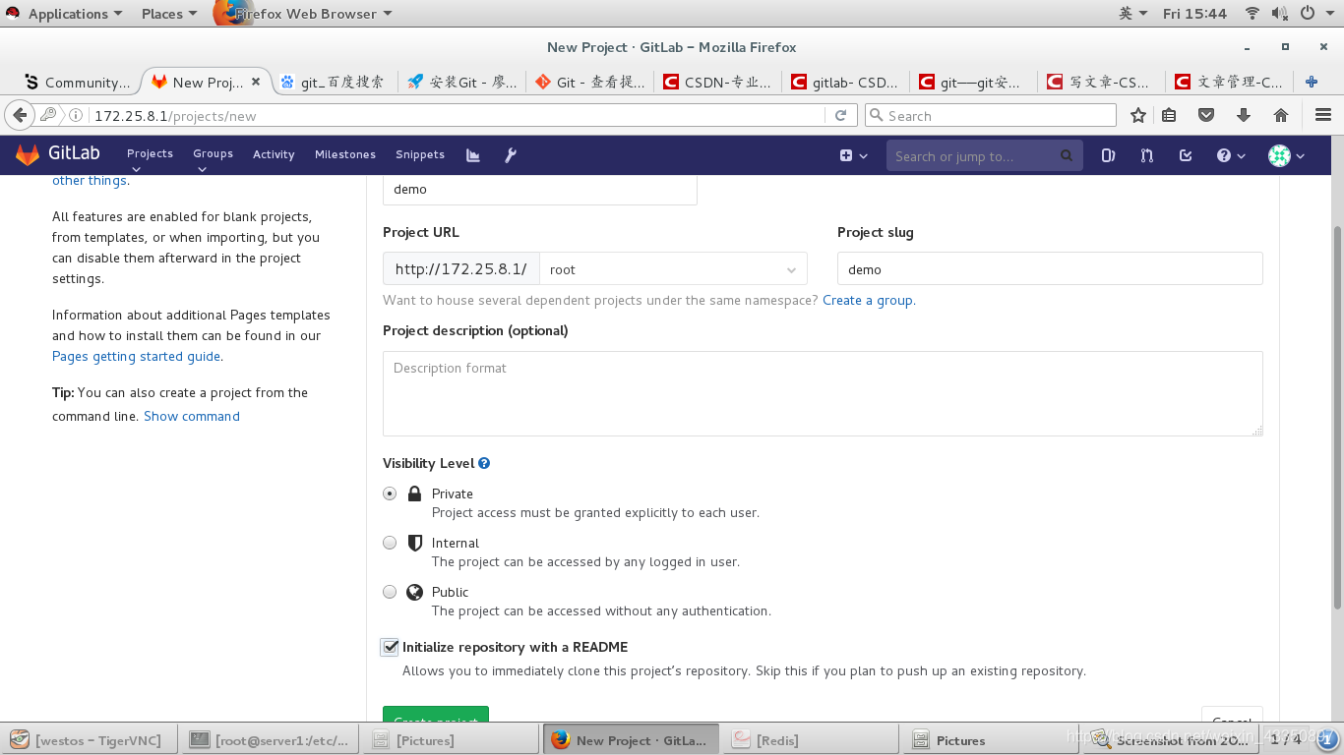Close the New Project browser tab

[x=256, y=82]
